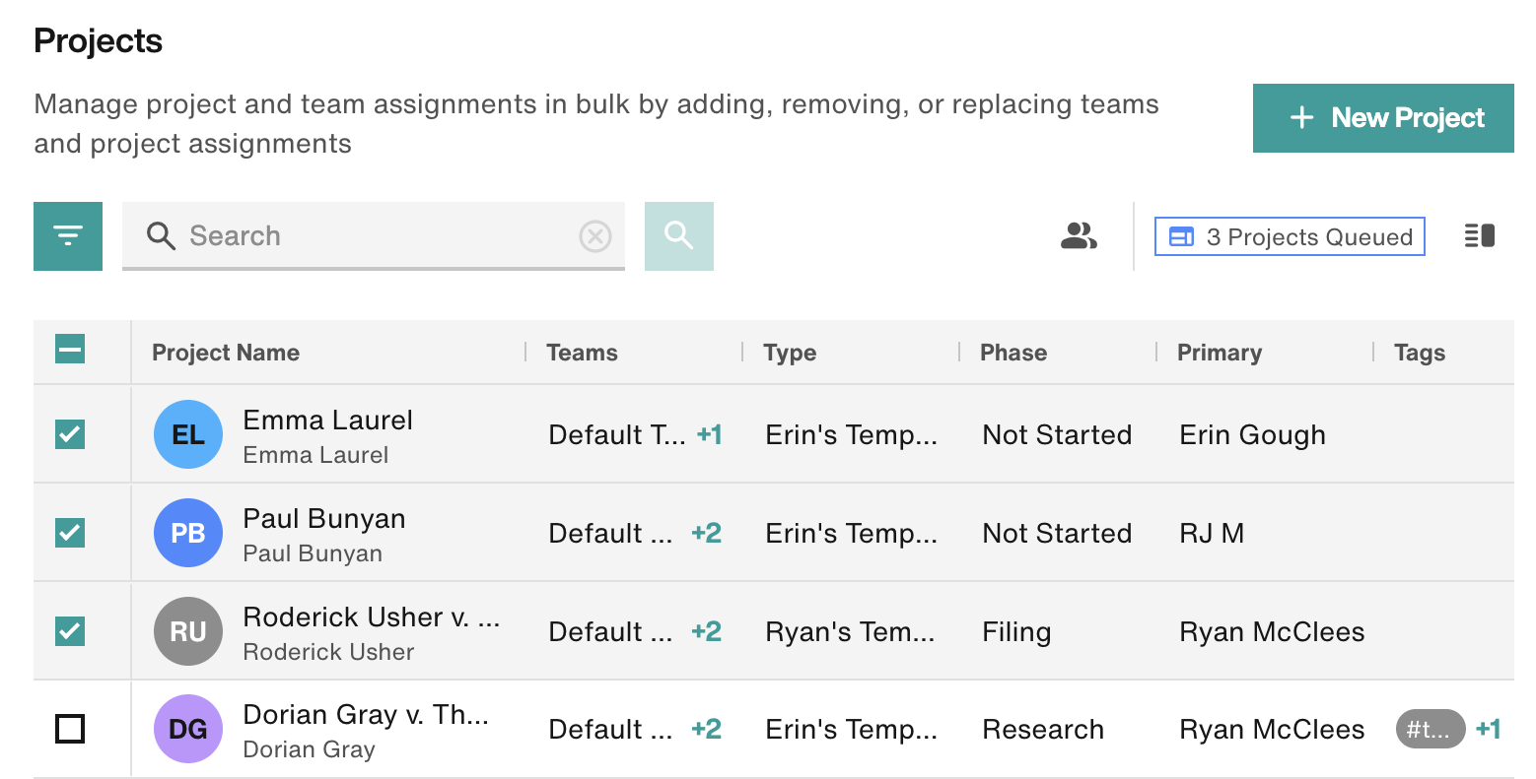Expand +1 teams for Emma Laurel
This screenshot has width=1536, height=779.
pos(710,434)
